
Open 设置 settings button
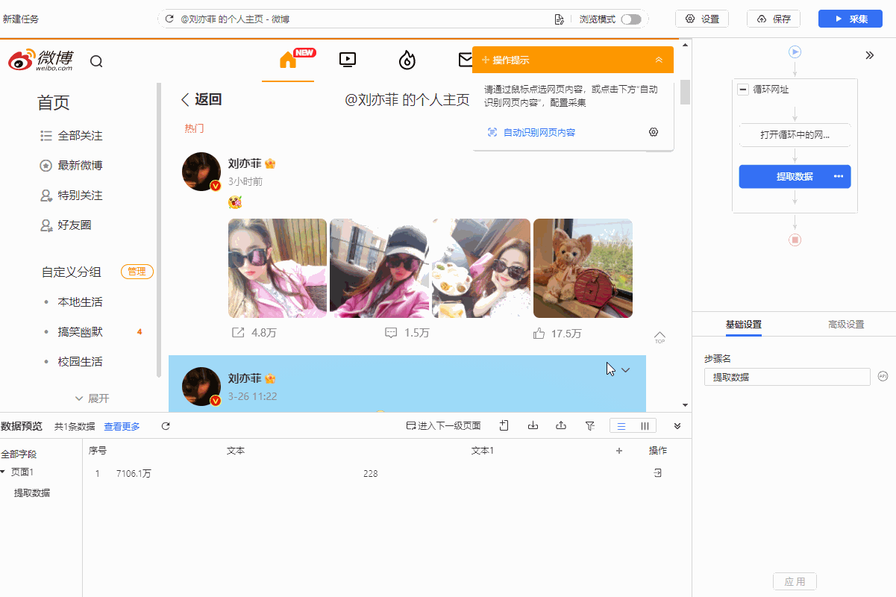tap(702, 19)
